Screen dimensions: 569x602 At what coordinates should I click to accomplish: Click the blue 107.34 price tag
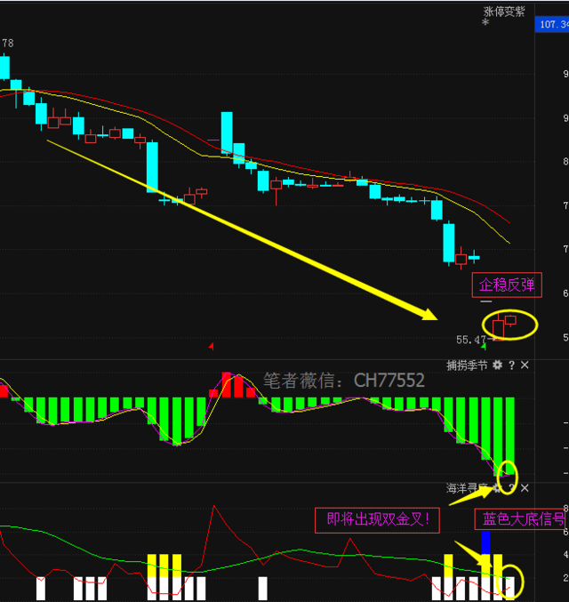pyautogui.click(x=552, y=25)
